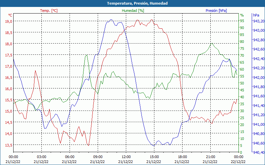
Task: Click the '18,0' temperature tick label
Action: 9,44
